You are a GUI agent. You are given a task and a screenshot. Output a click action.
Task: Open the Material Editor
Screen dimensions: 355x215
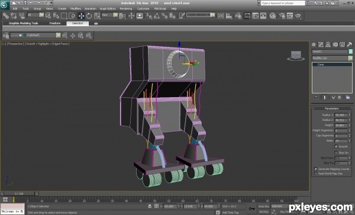[x=273, y=15]
